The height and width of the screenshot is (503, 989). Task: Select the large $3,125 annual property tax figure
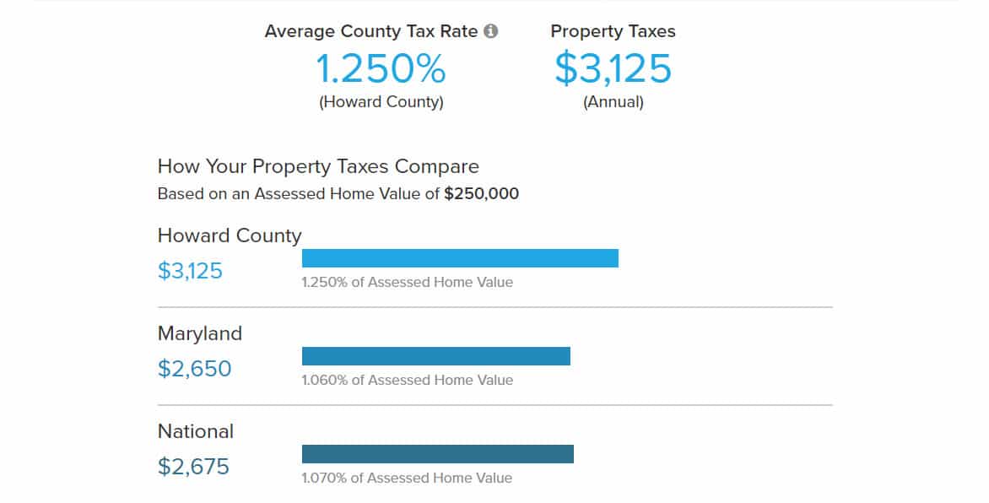[613, 68]
